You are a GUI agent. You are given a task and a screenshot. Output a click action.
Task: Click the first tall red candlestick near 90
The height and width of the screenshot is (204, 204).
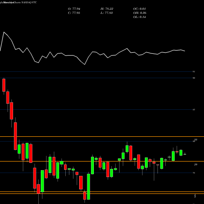4,85
